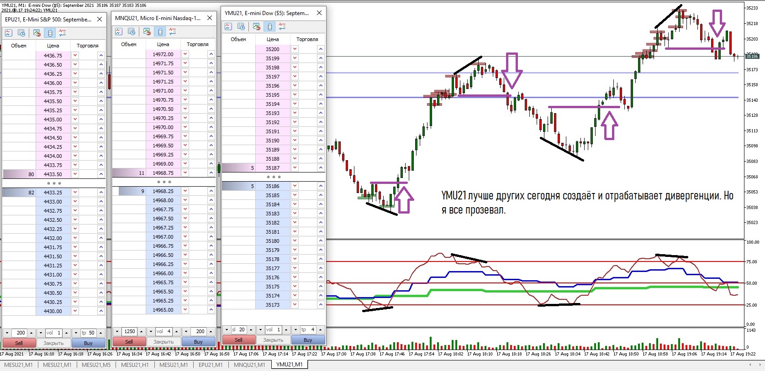The image size is (765, 371).
Task: Increase the vol 4 value in MNQU21 window
Action: (x=176, y=331)
